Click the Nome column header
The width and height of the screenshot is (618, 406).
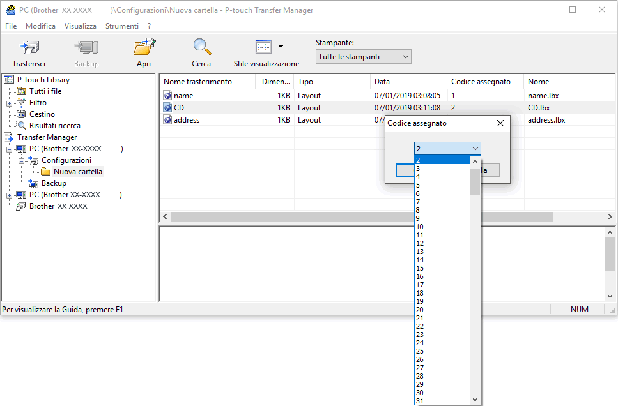pyautogui.click(x=570, y=82)
